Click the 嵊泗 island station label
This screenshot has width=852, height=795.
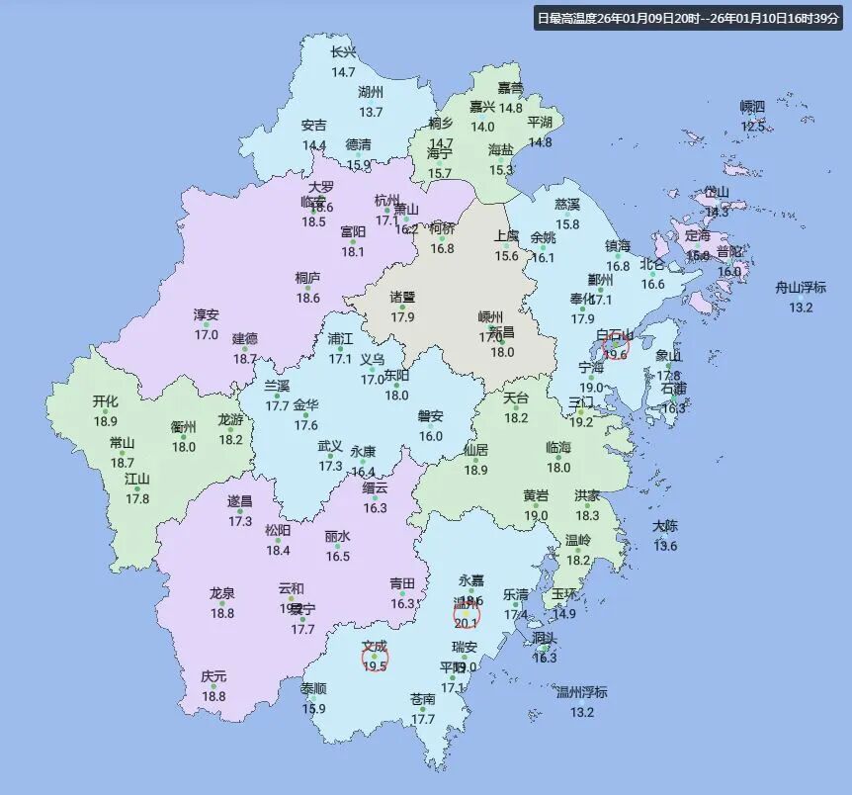[x=752, y=107]
